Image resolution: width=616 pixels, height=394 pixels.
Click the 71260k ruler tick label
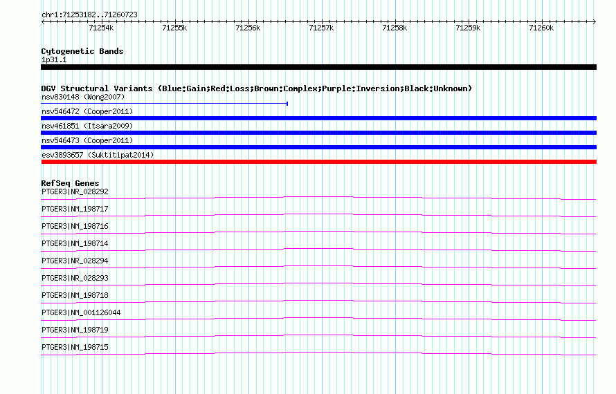pyautogui.click(x=541, y=28)
